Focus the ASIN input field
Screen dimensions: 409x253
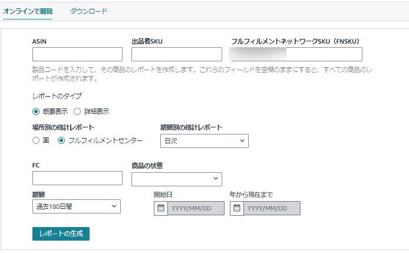(x=77, y=54)
